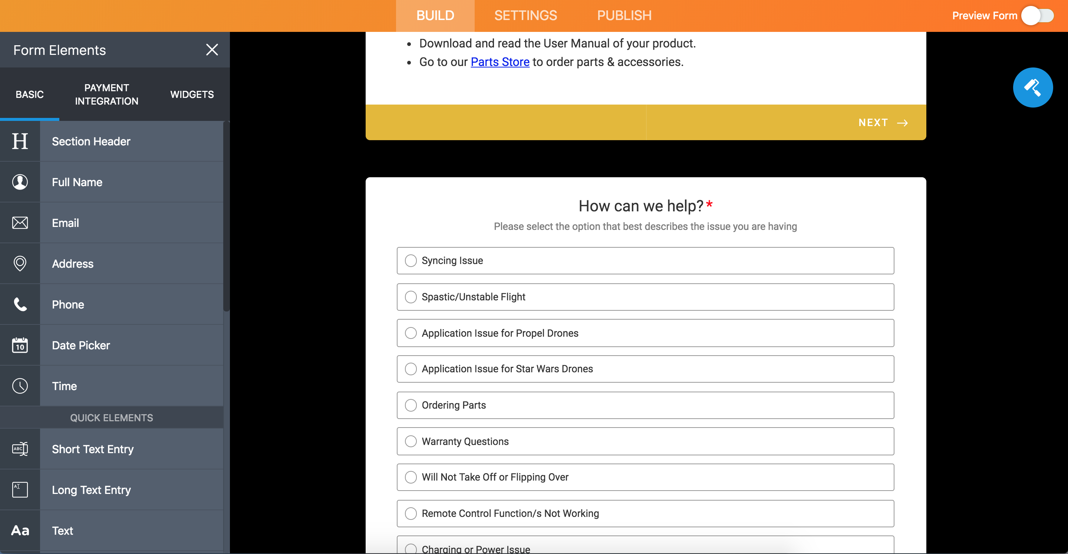The height and width of the screenshot is (554, 1068).
Task: Click the Phone form element icon
Action: click(x=20, y=304)
